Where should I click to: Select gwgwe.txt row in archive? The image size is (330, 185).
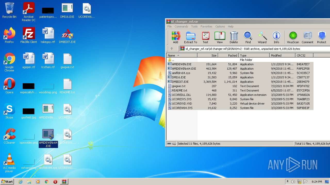coord(240,86)
